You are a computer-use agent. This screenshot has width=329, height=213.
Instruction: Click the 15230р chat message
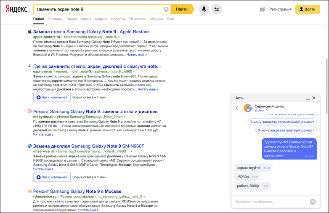(x=247, y=177)
